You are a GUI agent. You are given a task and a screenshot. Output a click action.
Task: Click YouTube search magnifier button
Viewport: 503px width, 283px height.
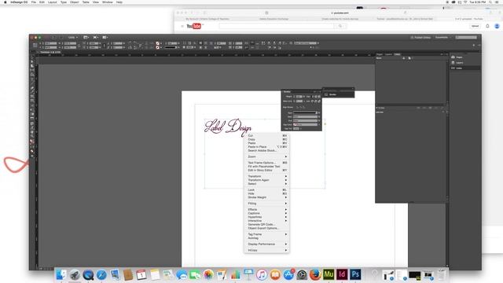[340, 26]
